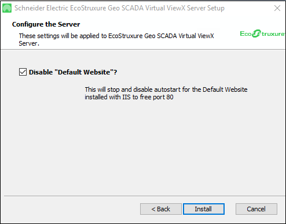
Task: Toggle option via 'Disable "Default Website"?' label
Action: [73, 72]
